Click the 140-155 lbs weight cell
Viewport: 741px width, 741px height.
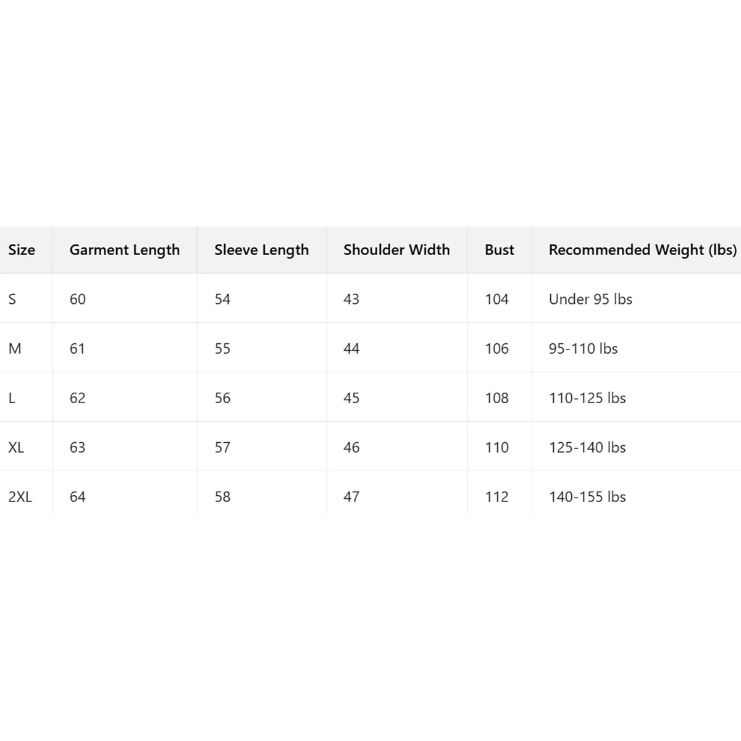[x=587, y=497]
